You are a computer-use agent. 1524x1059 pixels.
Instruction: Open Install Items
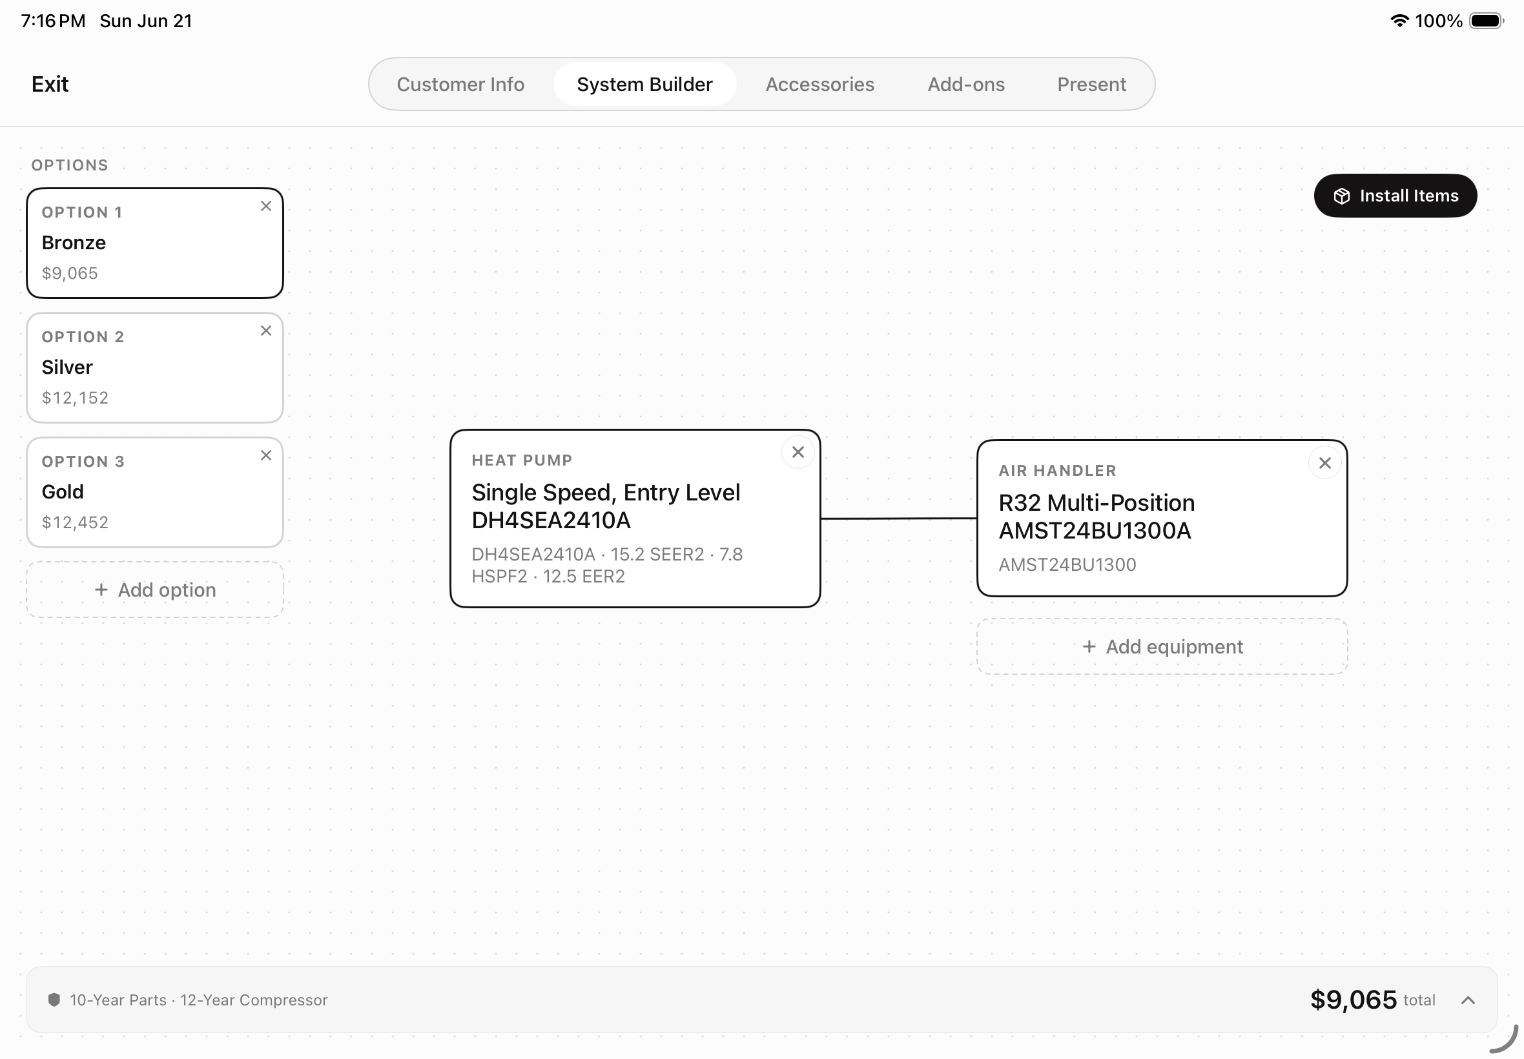coord(1395,196)
